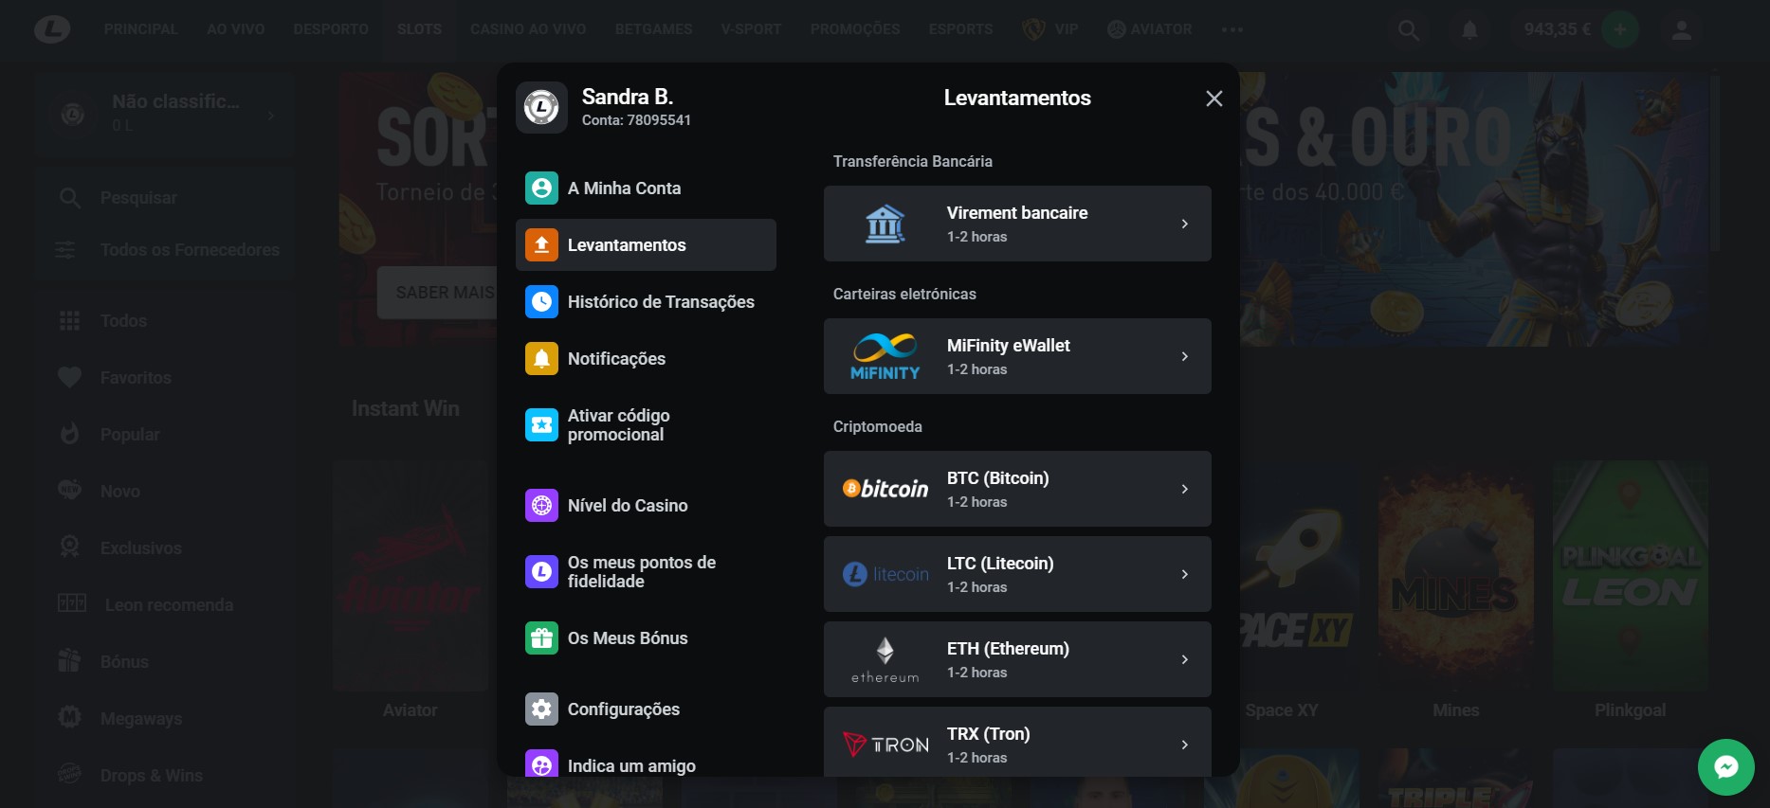Go to the V-SPORT nav tab
Viewport: 1770px width, 808px height.
coord(751,29)
